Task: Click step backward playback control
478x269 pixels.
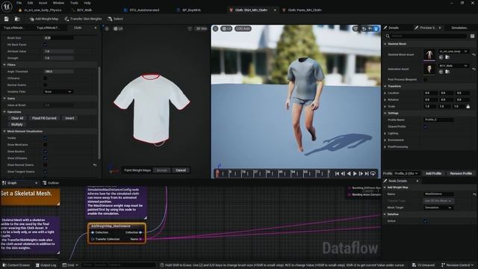Action: (x=343, y=173)
